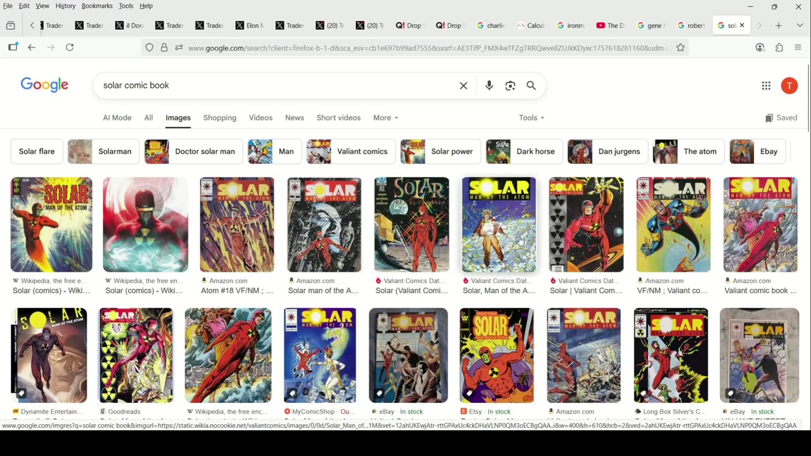
Task: Open the Google account avatar T
Action: (789, 85)
